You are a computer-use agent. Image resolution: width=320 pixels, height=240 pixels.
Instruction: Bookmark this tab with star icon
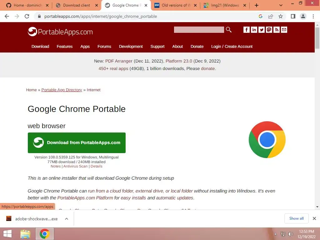point(281,16)
